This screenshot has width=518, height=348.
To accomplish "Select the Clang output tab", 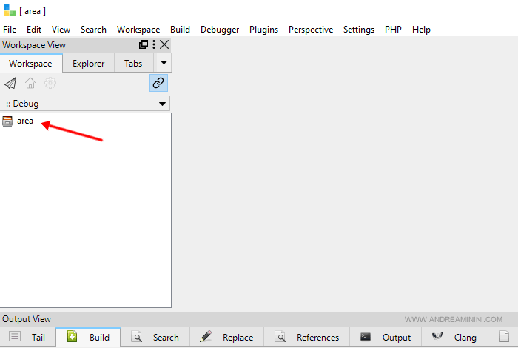I will point(455,337).
